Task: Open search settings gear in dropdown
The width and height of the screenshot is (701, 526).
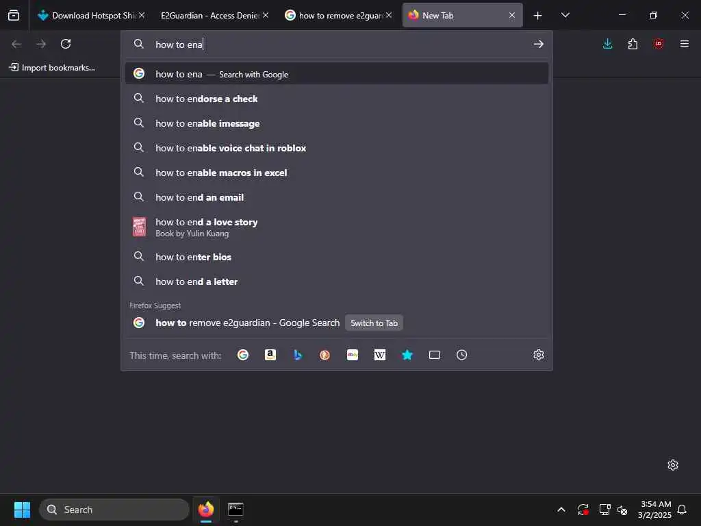Action: tap(538, 355)
